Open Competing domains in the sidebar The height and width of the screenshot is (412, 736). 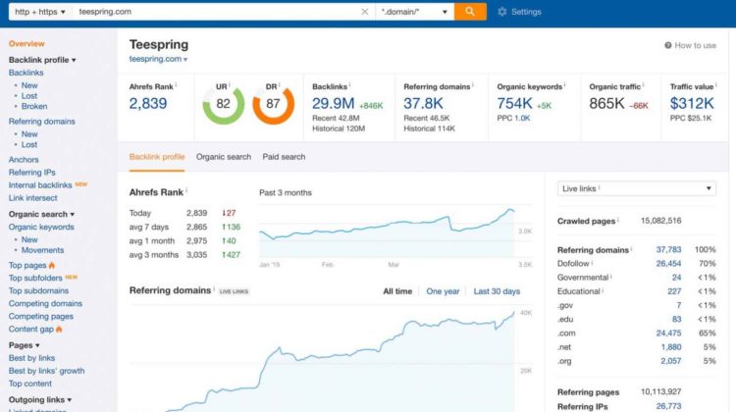[45, 304]
